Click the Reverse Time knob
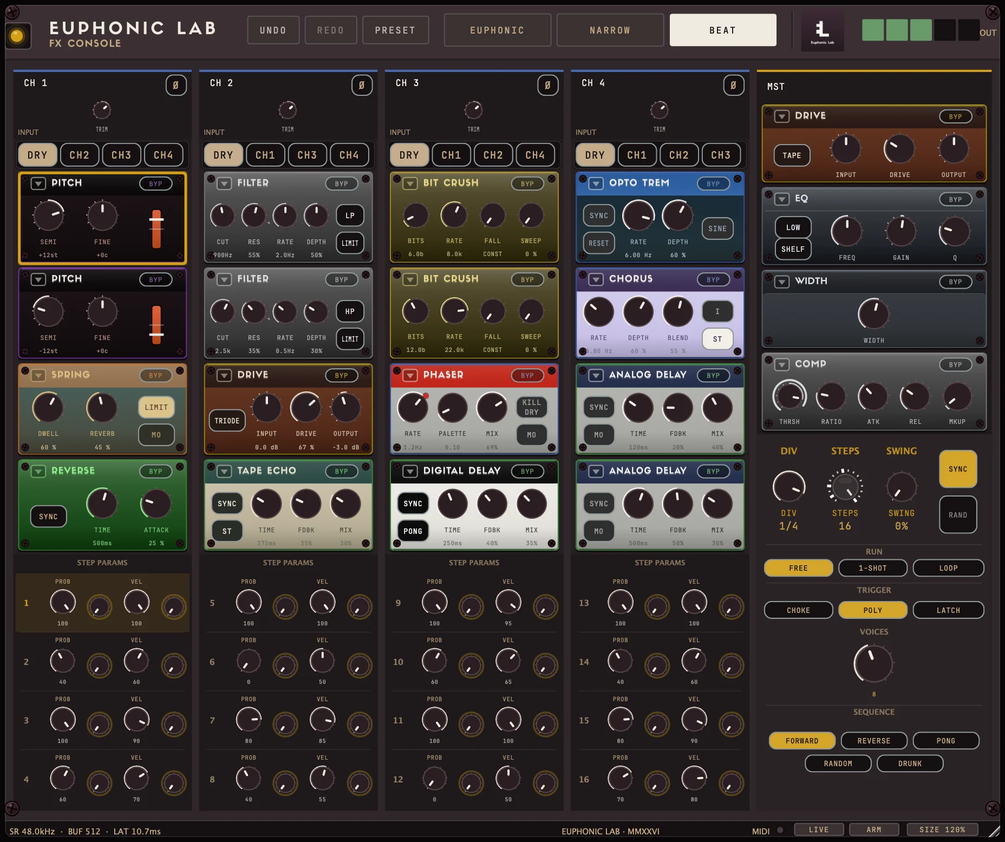 click(102, 504)
